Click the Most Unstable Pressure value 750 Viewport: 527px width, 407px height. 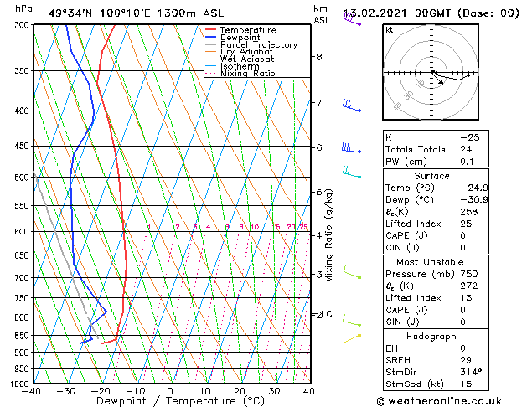point(469,274)
